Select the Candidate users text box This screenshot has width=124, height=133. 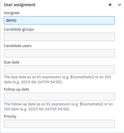click(59, 53)
